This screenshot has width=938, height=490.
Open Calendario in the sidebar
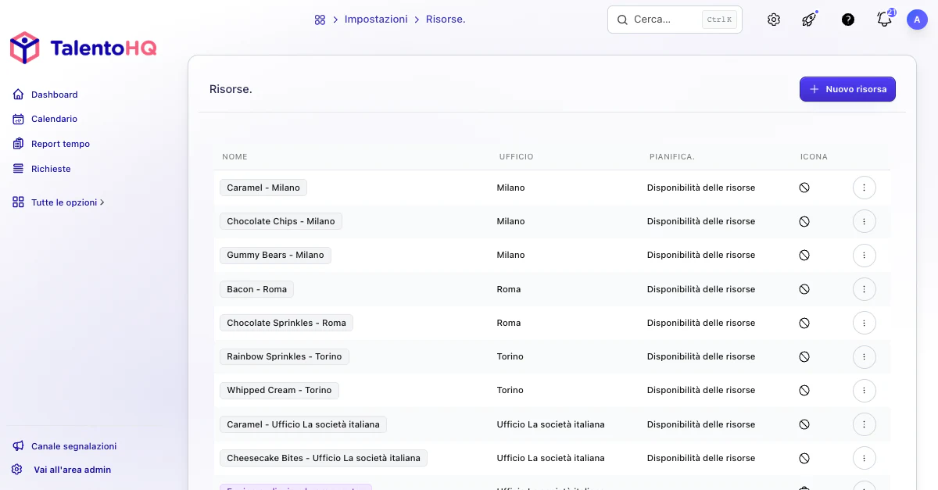coord(54,119)
